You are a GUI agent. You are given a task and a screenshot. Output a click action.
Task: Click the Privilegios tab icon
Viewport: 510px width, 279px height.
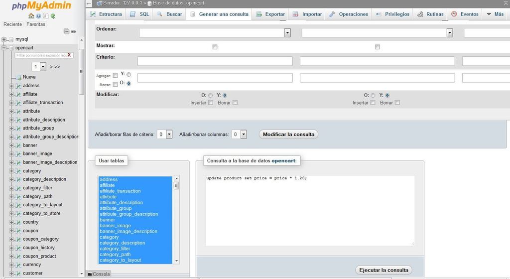(x=379, y=14)
